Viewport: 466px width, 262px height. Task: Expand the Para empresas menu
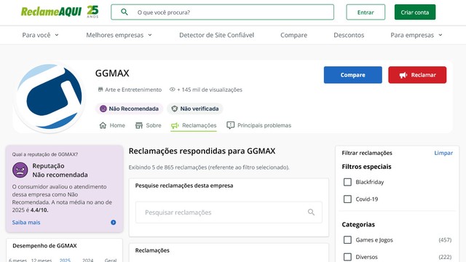(416, 35)
